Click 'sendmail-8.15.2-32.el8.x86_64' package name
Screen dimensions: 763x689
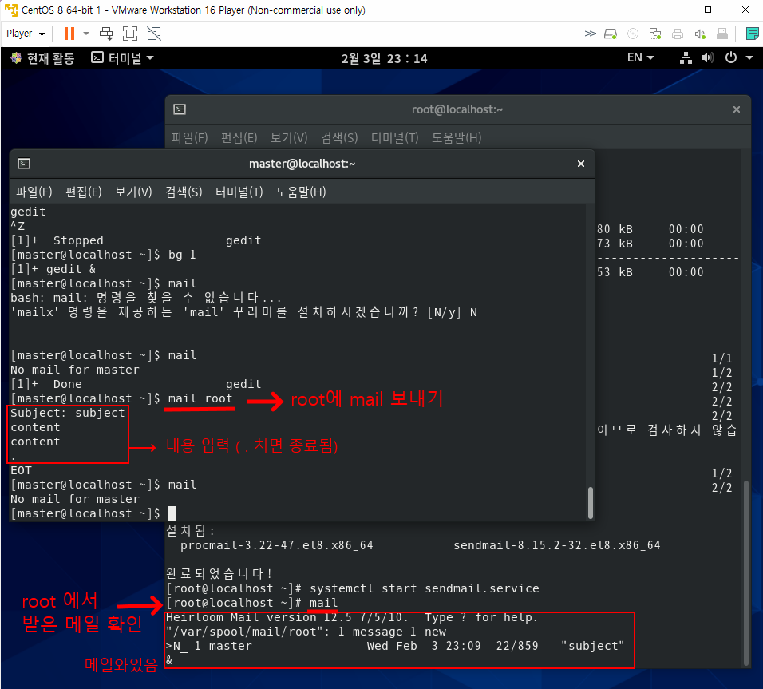click(x=556, y=545)
